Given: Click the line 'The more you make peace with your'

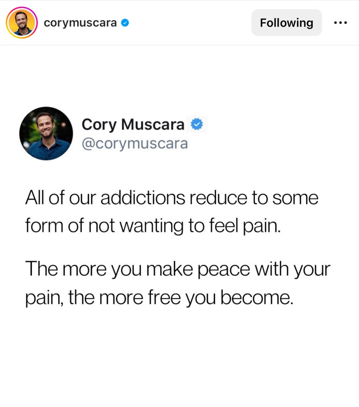Looking at the screenshot, I should click(178, 269).
